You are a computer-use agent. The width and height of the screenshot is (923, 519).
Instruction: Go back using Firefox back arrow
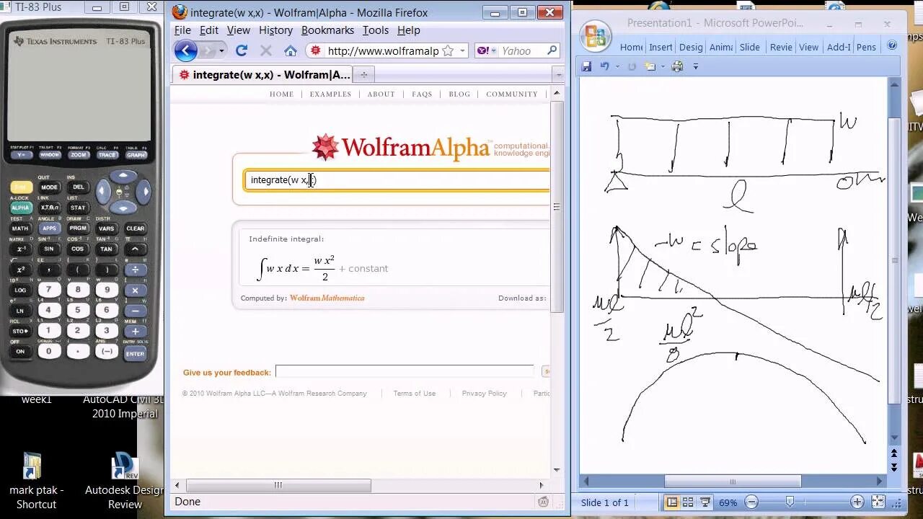[x=185, y=50]
